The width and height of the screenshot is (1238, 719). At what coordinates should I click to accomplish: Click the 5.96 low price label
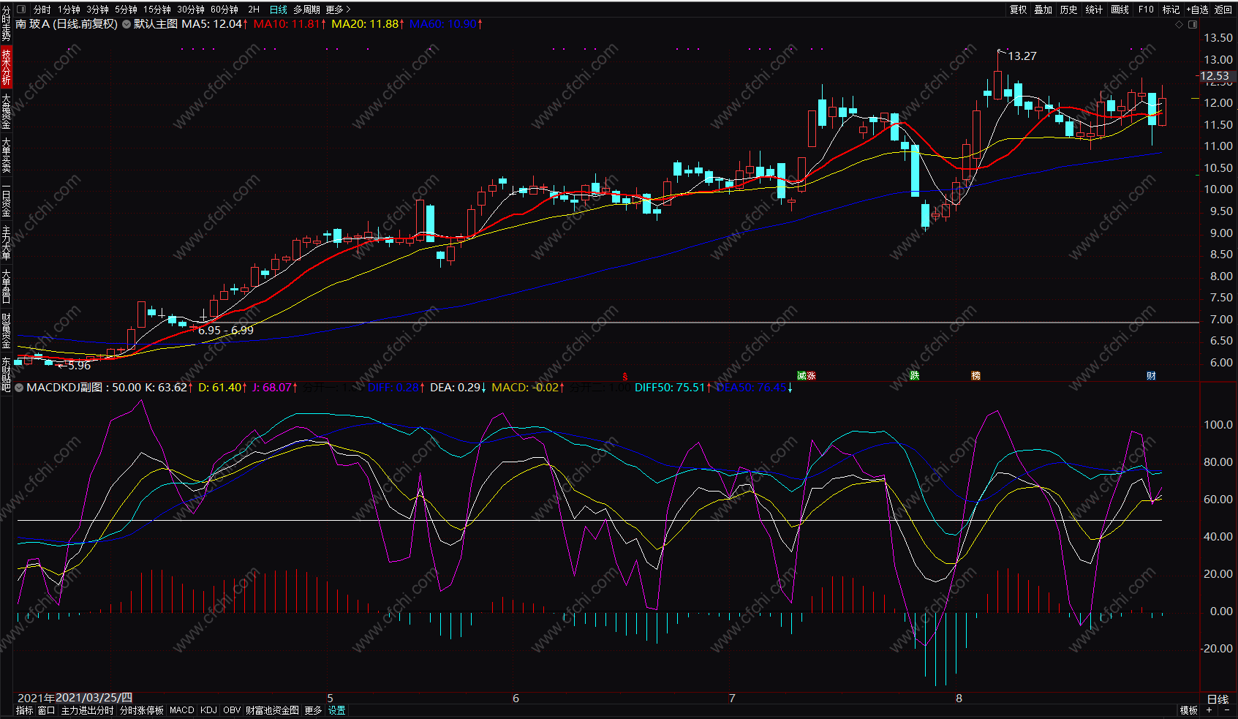(79, 366)
